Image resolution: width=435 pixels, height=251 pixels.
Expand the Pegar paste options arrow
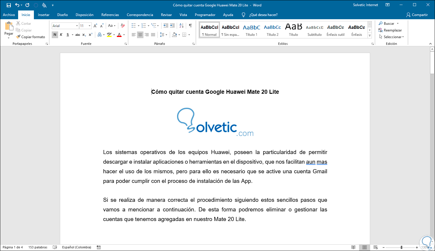pos(9,38)
